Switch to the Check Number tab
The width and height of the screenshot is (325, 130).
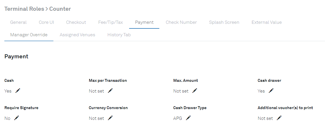pyautogui.click(x=181, y=22)
